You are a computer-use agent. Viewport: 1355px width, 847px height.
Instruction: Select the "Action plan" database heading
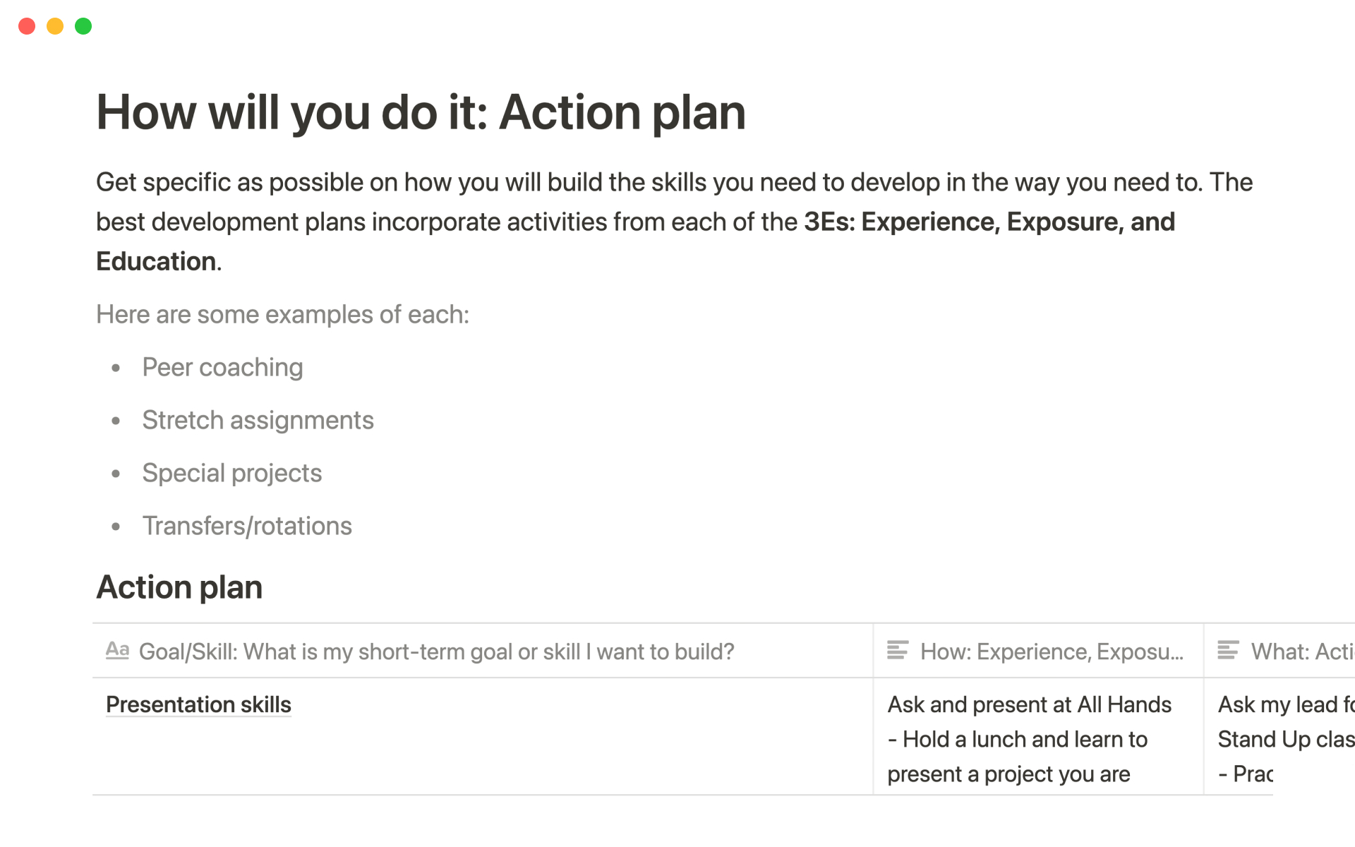click(179, 587)
